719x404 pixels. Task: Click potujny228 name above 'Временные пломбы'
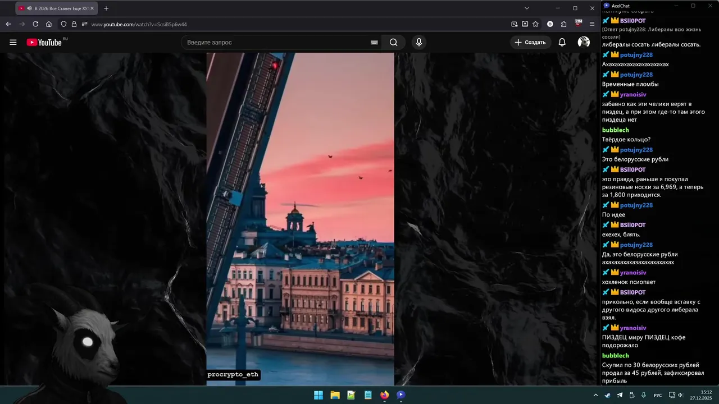point(636,75)
